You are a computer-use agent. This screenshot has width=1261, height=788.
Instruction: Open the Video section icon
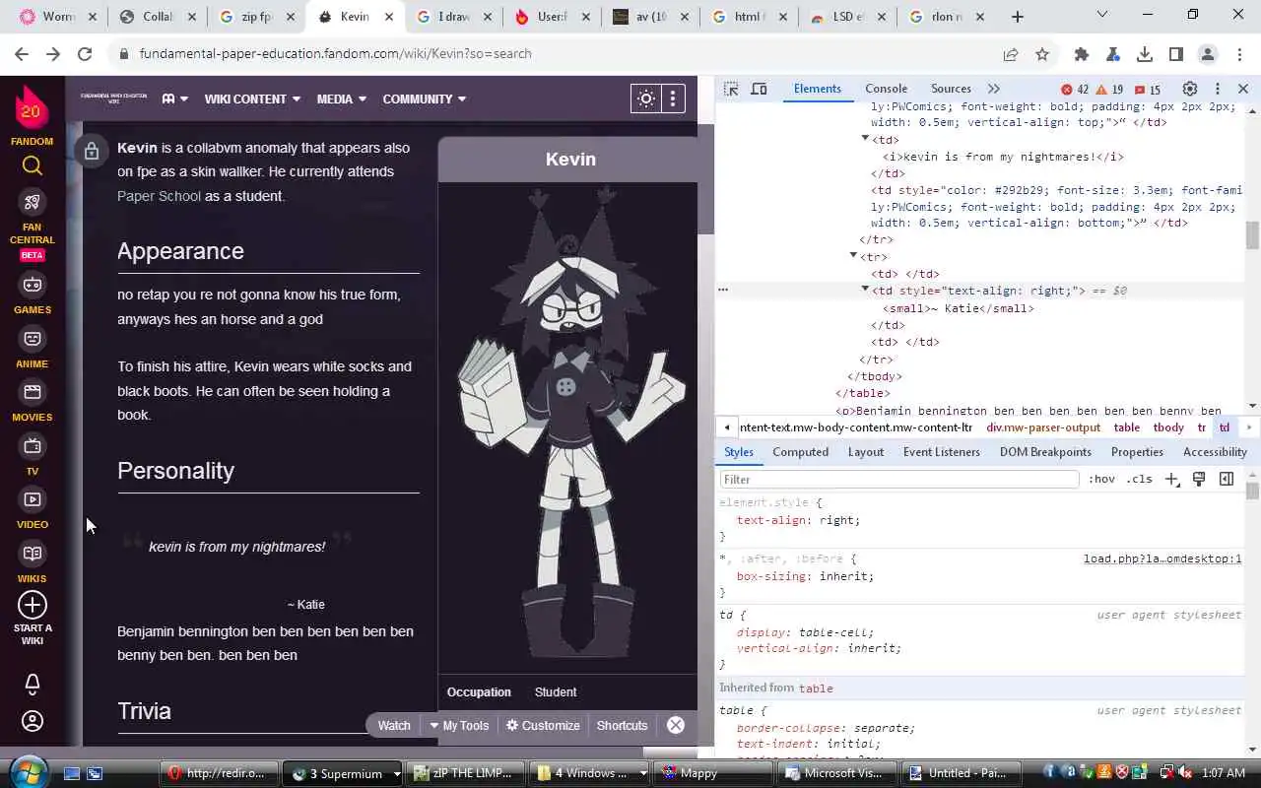pos(33,499)
